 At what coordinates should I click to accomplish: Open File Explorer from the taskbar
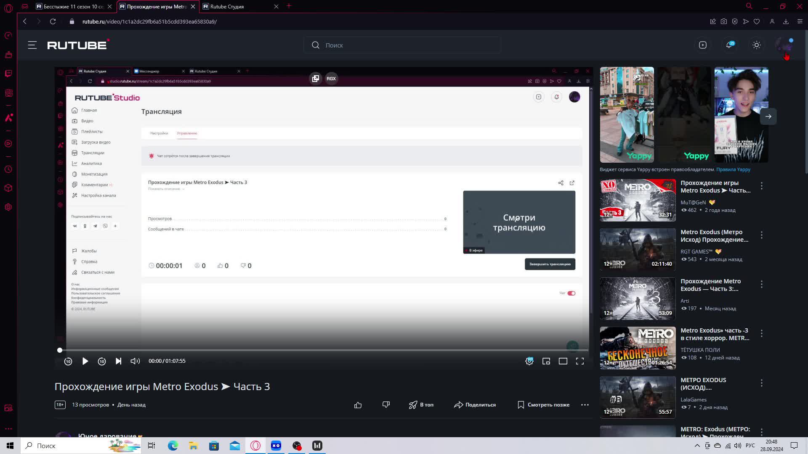pos(193,446)
